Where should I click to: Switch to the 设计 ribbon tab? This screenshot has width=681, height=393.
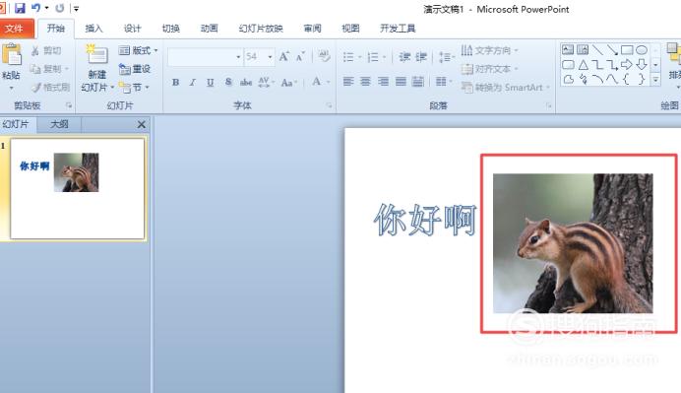point(132,29)
